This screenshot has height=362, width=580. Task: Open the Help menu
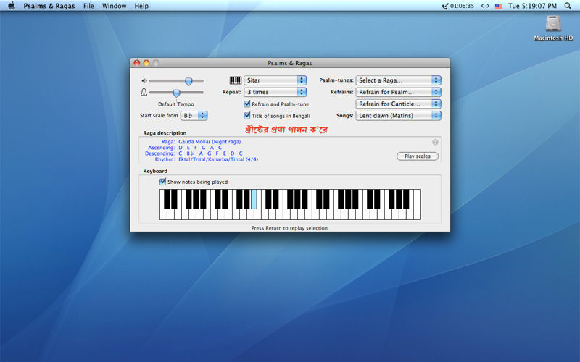point(141,6)
